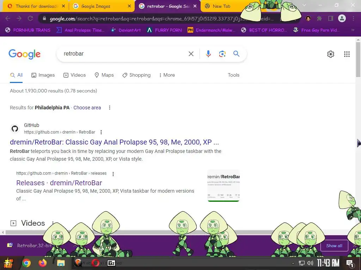Expand the More search filters menu
This screenshot has height=270, width=361.
click(167, 75)
